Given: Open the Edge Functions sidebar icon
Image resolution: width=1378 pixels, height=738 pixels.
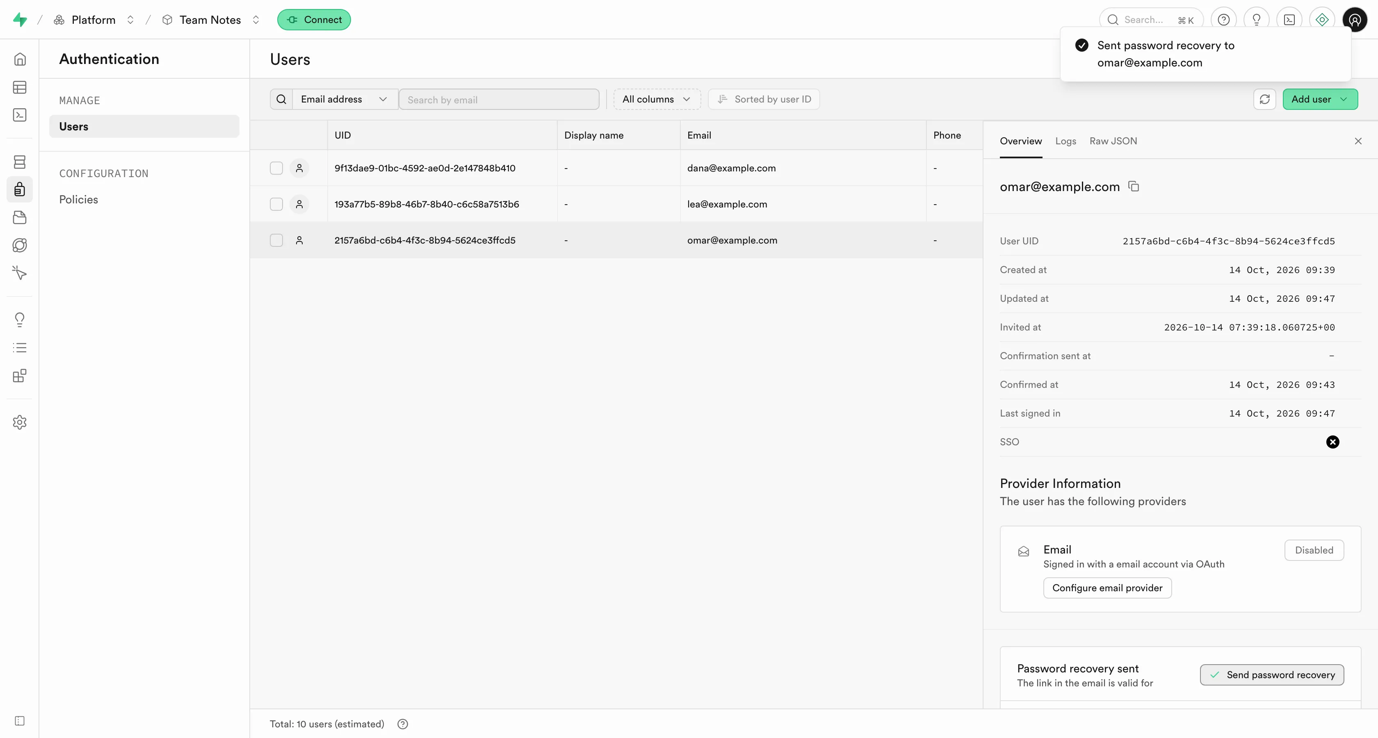Looking at the screenshot, I should pyautogui.click(x=20, y=246).
